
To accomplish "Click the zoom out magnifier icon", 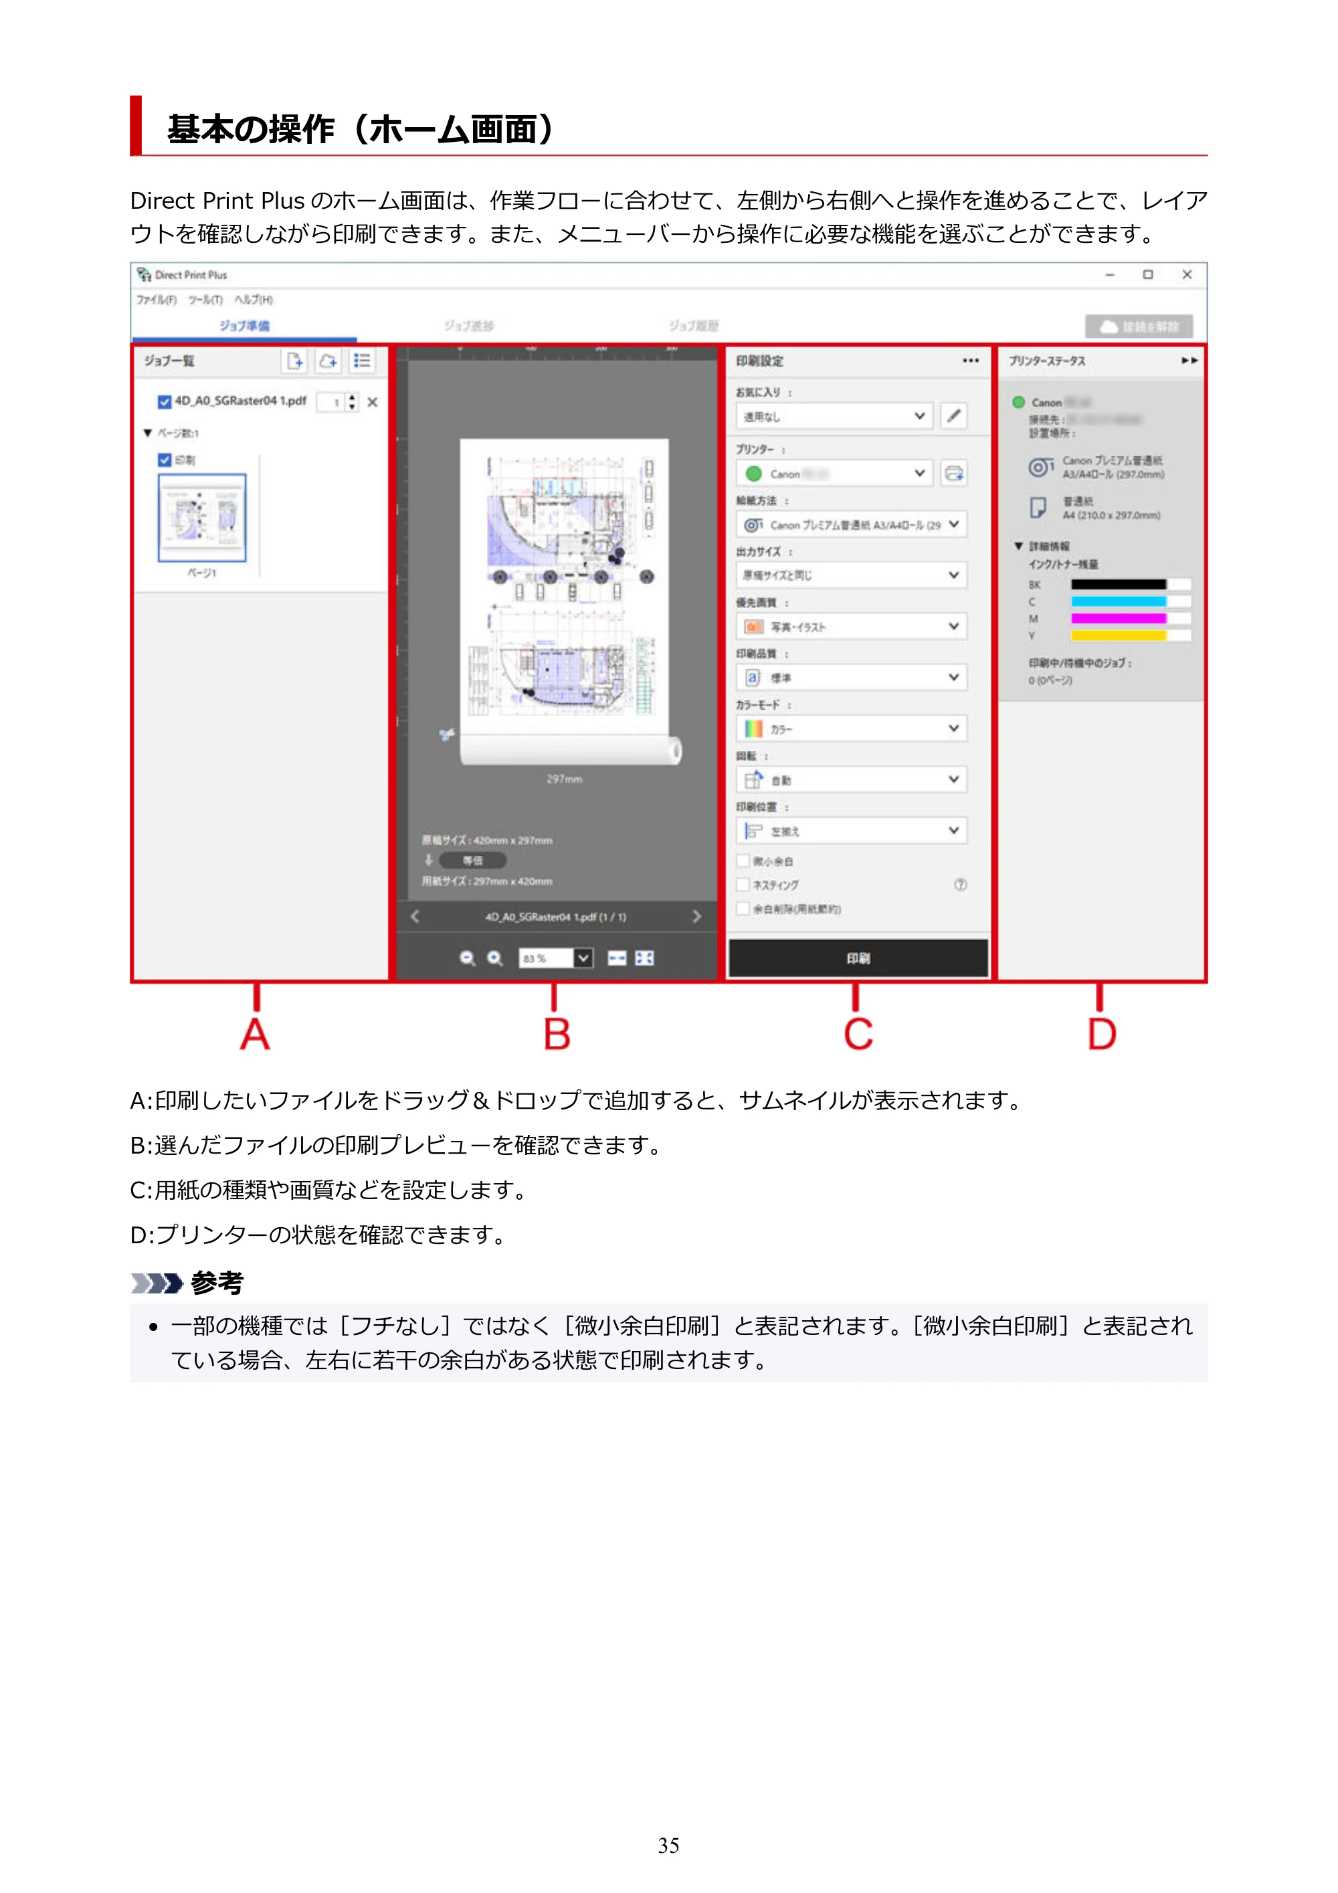I will tap(468, 958).
